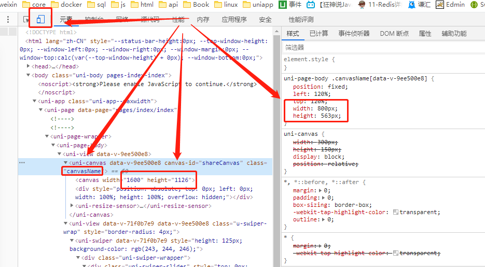Open the bilibili bookmark icon

(311, 5)
